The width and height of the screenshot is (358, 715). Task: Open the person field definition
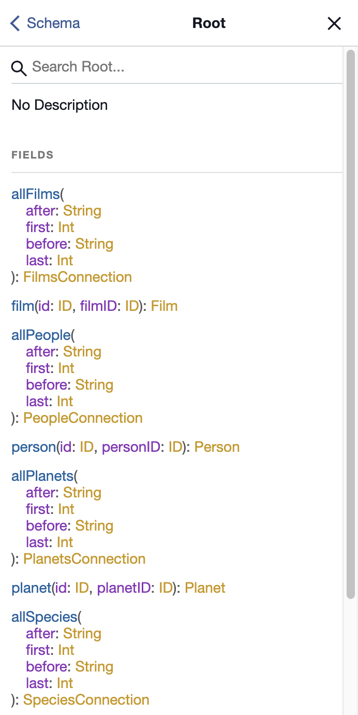pyautogui.click(x=34, y=447)
